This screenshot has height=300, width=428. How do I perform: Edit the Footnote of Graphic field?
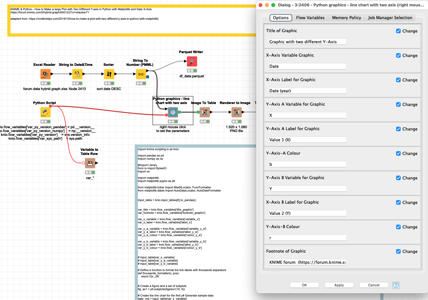tap(307, 262)
